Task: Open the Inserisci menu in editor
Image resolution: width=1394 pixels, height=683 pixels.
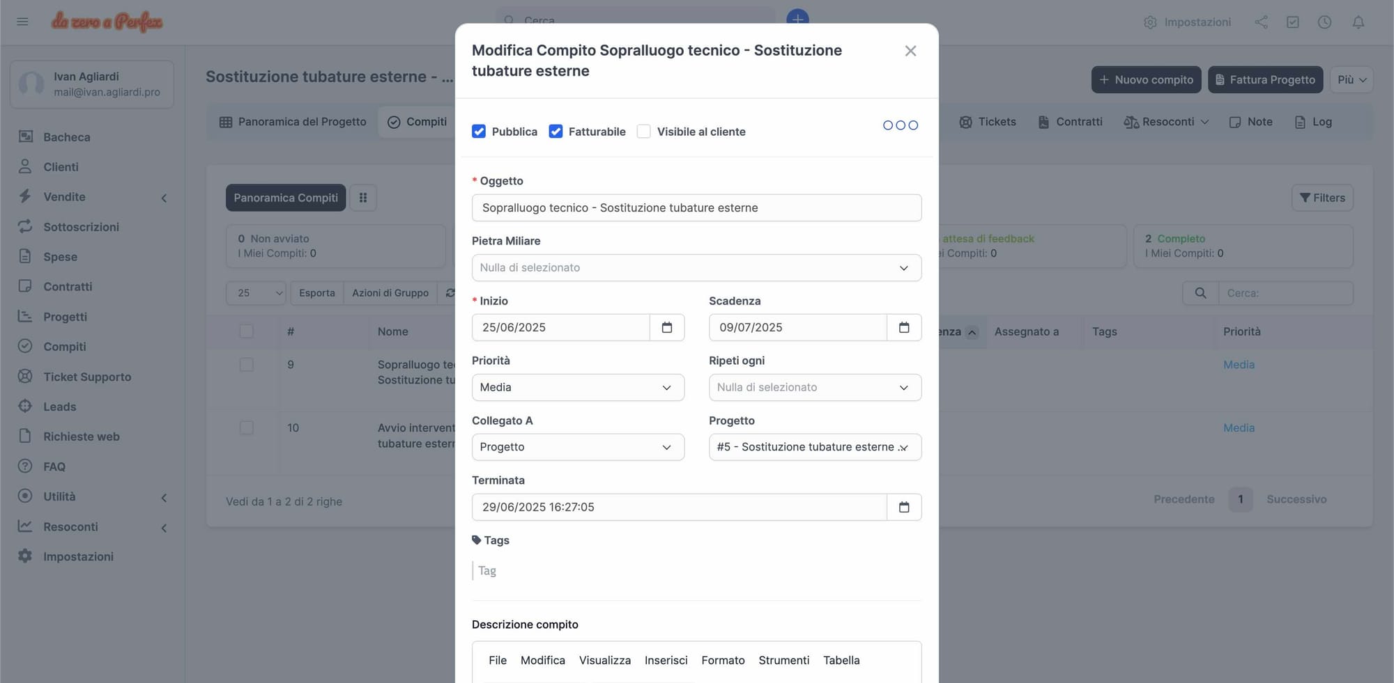Action: point(666,660)
